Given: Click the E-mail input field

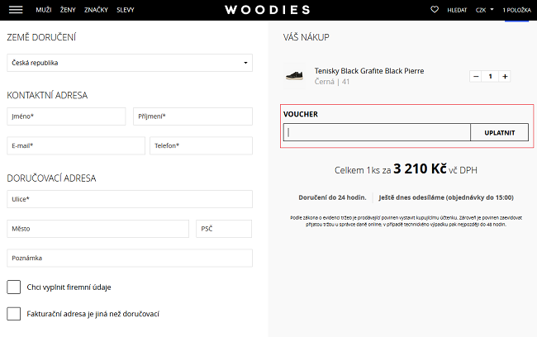Looking at the screenshot, I should 75,145.
